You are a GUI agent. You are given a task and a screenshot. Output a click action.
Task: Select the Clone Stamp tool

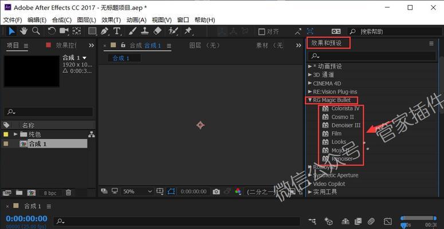pyautogui.click(x=145, y=31)
